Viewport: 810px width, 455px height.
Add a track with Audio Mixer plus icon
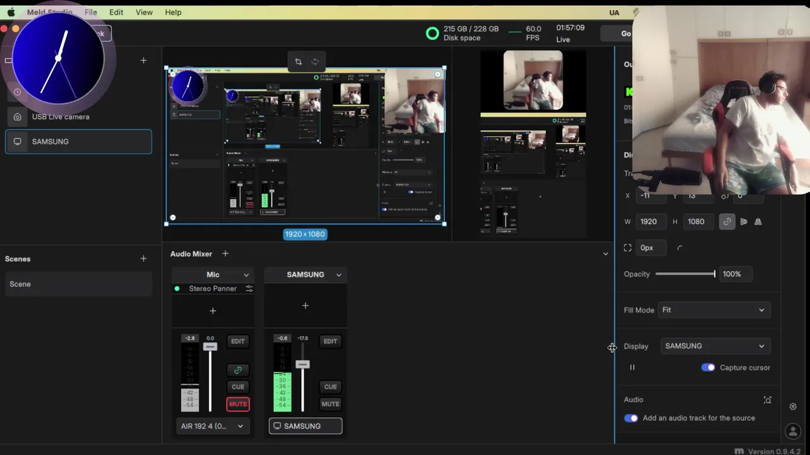pos(225,253)
